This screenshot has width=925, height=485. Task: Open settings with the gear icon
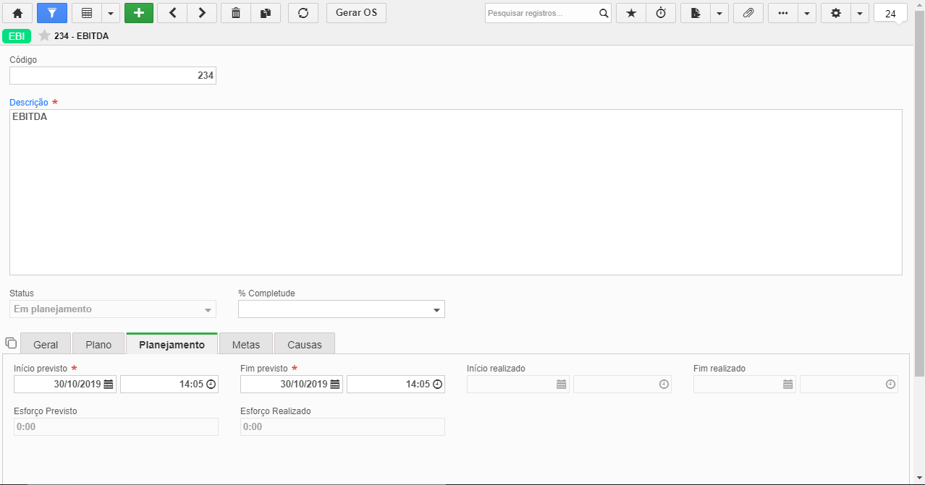(835, 13)
